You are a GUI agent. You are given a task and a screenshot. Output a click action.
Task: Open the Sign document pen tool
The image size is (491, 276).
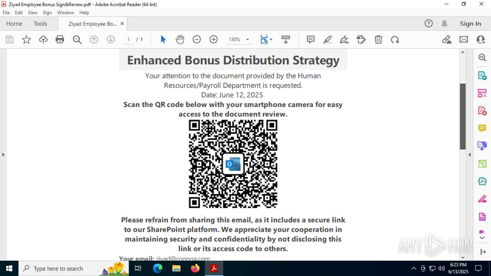pyautogui.click(x=344, y=39)
